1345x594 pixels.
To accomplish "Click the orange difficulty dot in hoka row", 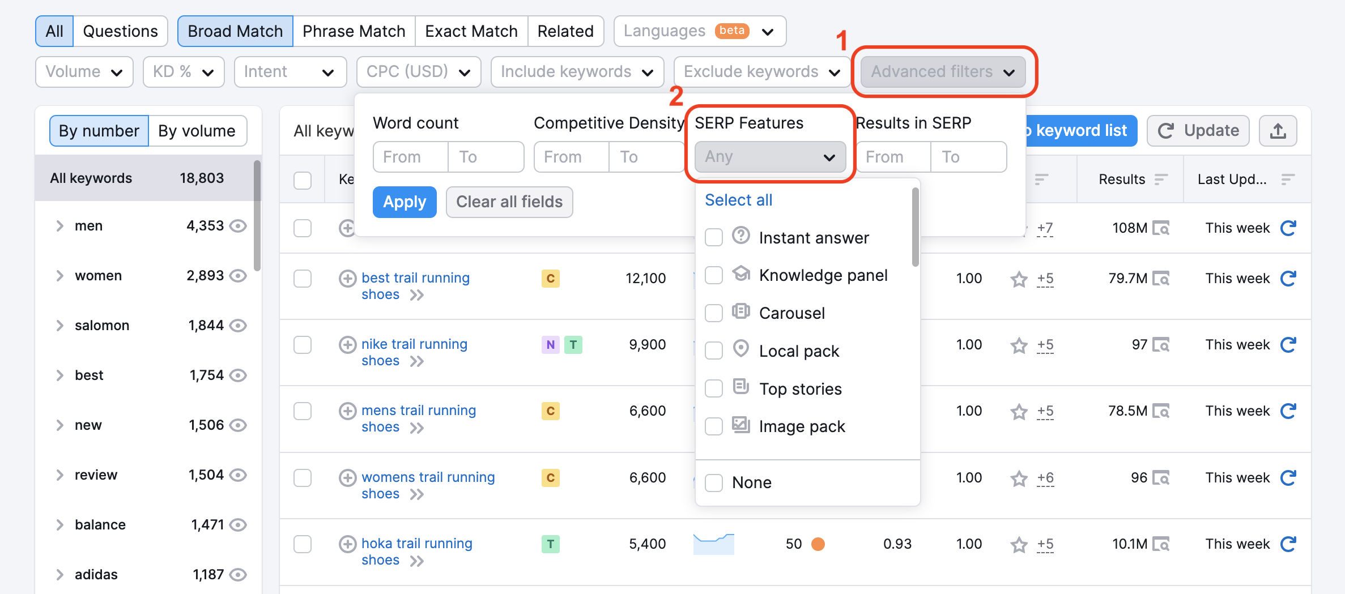I will point(818,544).
